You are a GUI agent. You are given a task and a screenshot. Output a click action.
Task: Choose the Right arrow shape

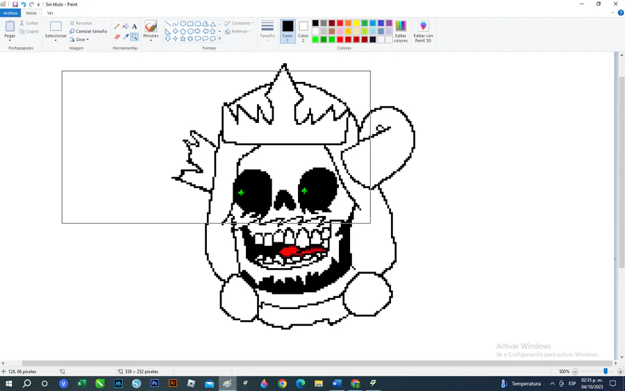pyautogui.click(x=198, y=31)
